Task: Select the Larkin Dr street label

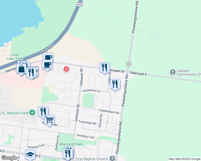Action: (109, 78)
